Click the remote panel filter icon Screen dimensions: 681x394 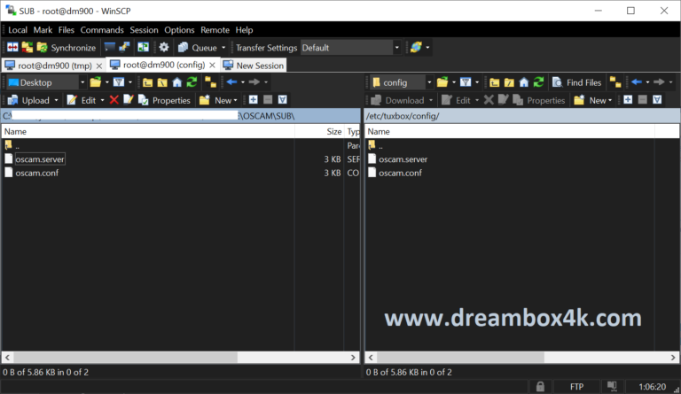(466, 82)
